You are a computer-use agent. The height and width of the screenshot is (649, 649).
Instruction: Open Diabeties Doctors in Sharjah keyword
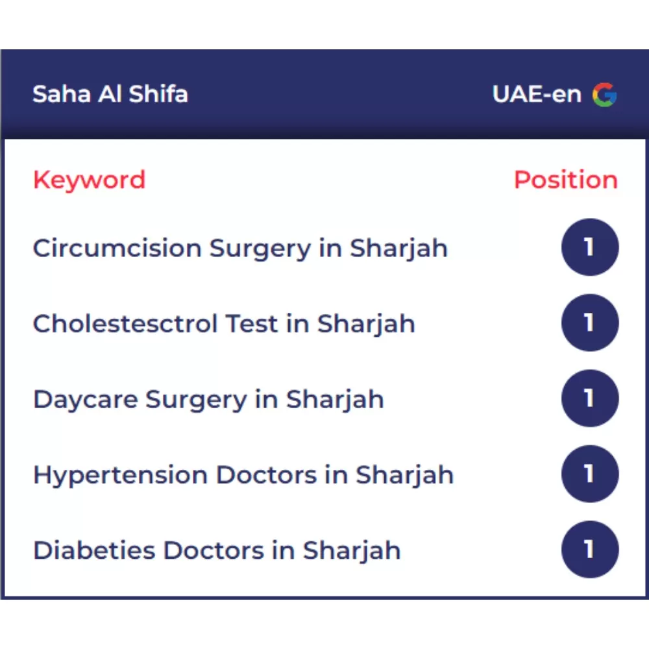[217, 551]
